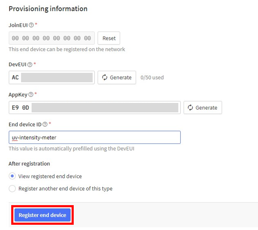The image size is (258, 230).
Task: Click the End device ID field uv-intensity-meter
Action: pyautogui.click(x=95, y=137)
